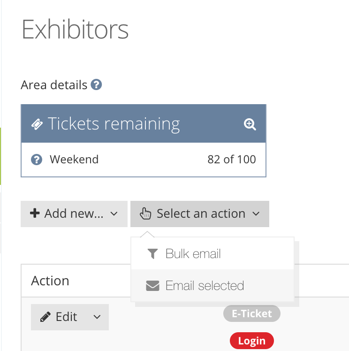Click the red Login badge
This screenshot has width=349, height=351.
click(252, 341)
